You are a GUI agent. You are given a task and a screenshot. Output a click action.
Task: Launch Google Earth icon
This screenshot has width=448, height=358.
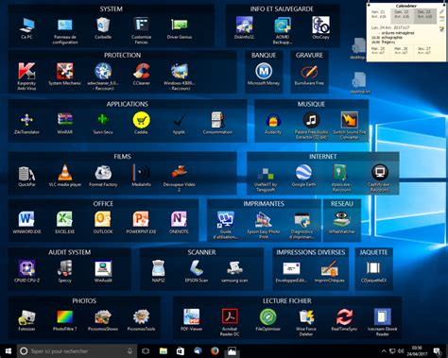coord(303,173)
